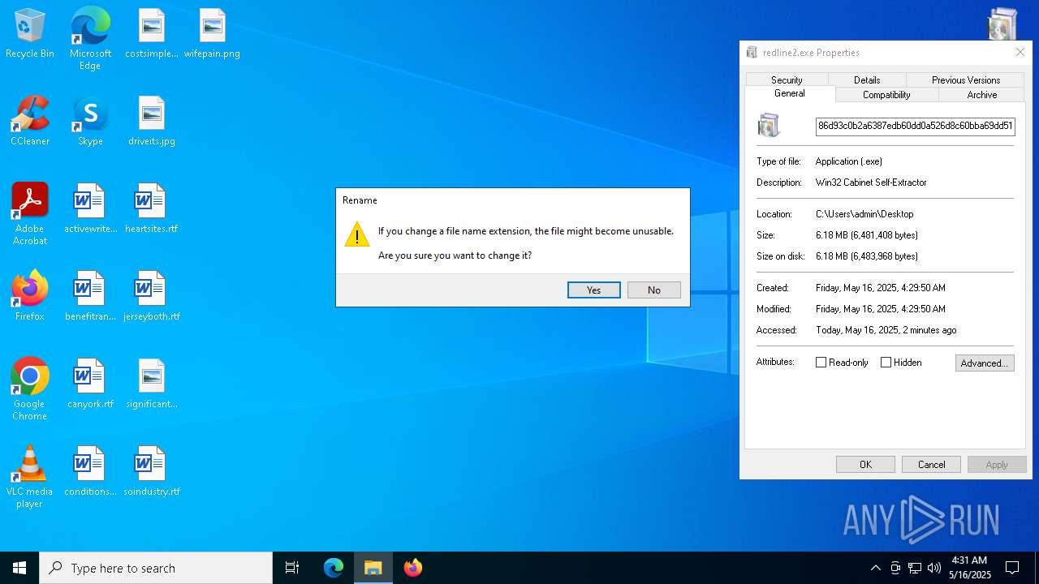Confirm the rename with Yes
The image size is (1039, 584).
pos(594,290)
